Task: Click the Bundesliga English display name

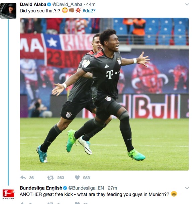Action: (x=41, y=188)
